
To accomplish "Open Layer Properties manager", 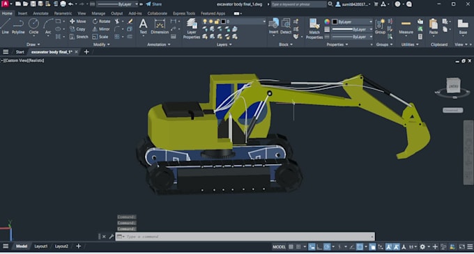I will [x=192, y=29].
